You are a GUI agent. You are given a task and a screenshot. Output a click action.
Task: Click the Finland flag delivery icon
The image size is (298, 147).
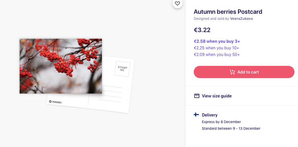click(196, 114)
